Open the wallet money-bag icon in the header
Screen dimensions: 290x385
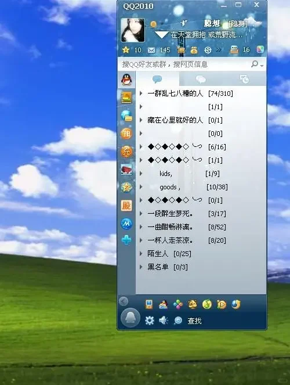click(194, 50)
